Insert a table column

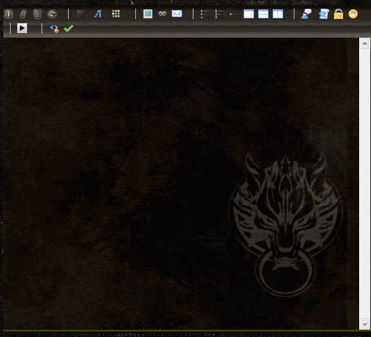tap(278, 14)
